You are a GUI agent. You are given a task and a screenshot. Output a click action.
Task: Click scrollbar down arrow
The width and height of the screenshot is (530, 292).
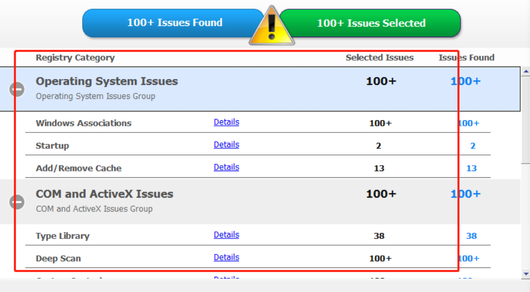click(x=525, y=274)
